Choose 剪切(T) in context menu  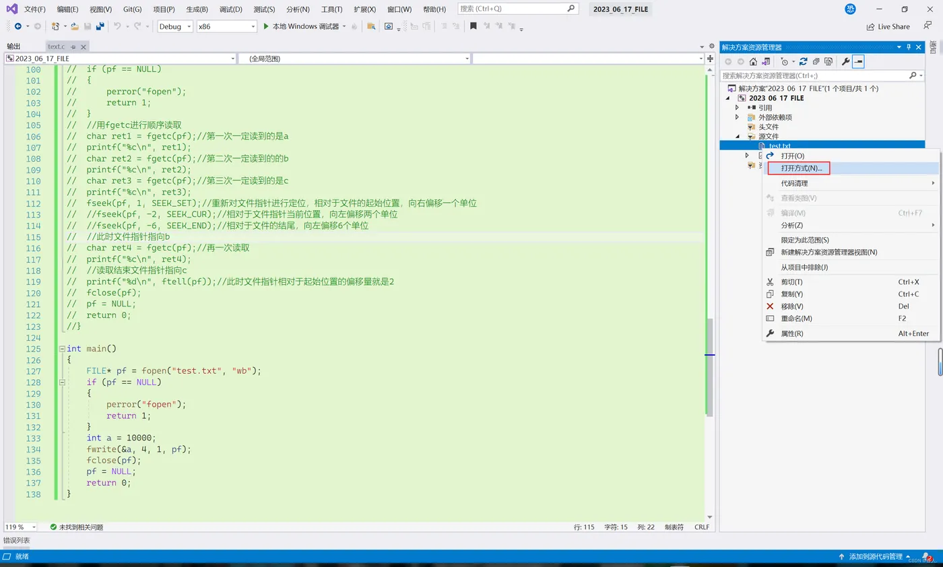point(852,281)
